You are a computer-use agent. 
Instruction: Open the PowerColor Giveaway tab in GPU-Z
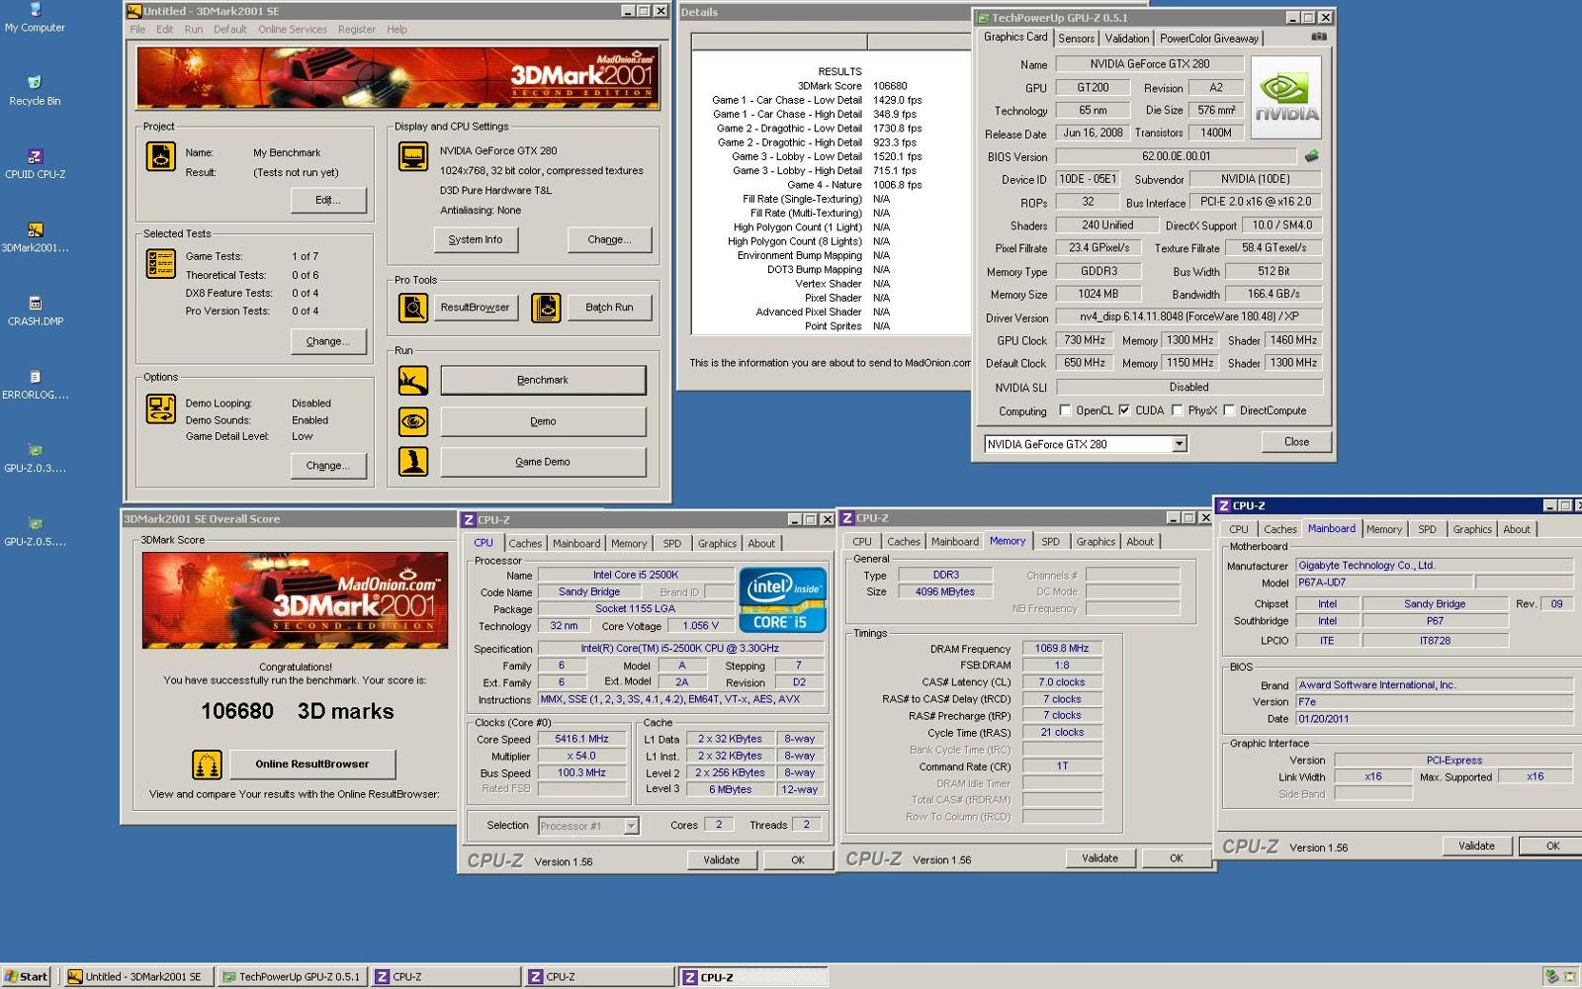point(1209,39)
